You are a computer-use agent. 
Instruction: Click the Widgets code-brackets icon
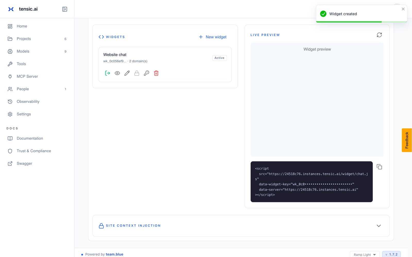pos(101,37)
